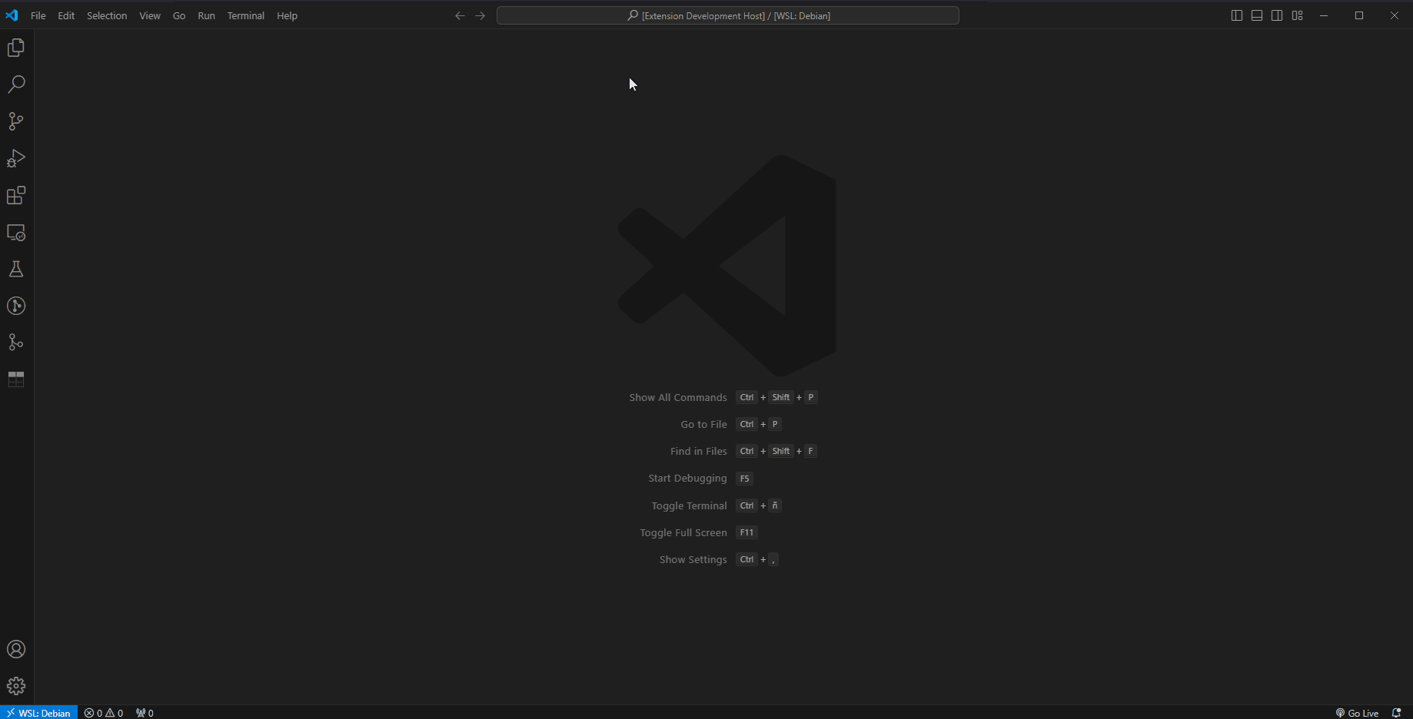
Task: Open notifications bell icon
Action: 1397,713
